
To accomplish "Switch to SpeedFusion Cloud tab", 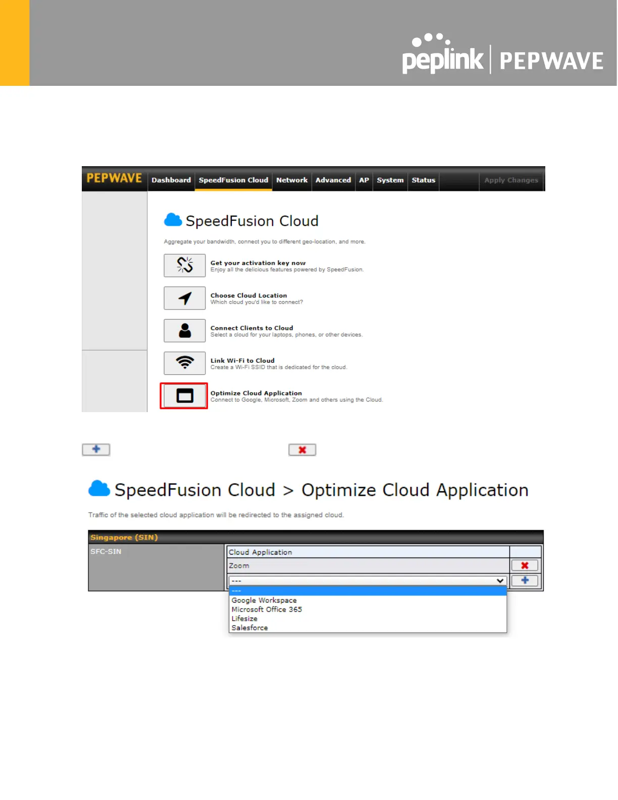I will coord(233,180).
